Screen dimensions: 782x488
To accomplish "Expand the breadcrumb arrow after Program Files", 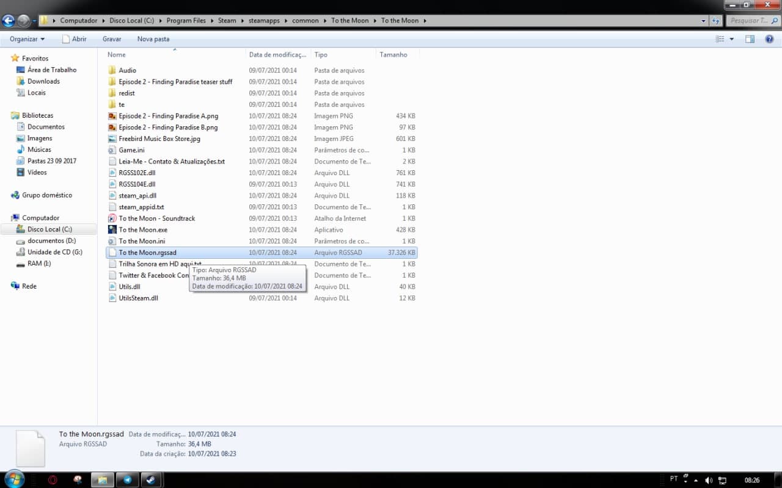I will [212, 21].
